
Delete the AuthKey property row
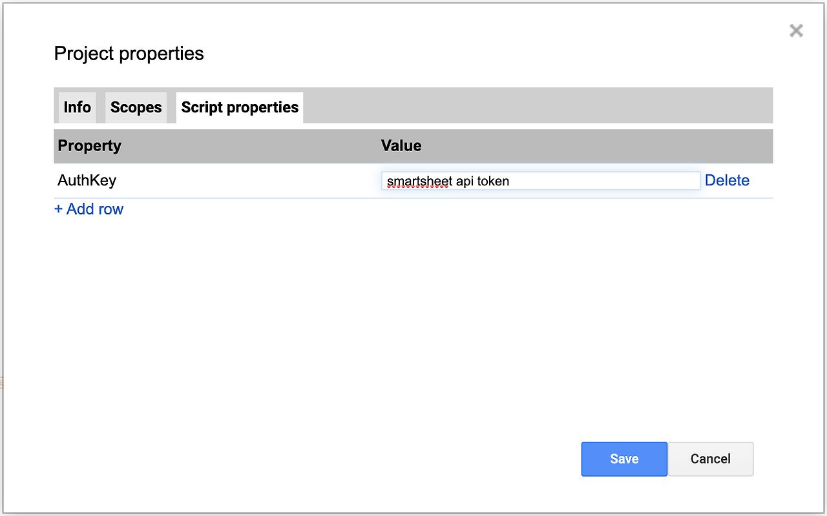click(727, 181)
